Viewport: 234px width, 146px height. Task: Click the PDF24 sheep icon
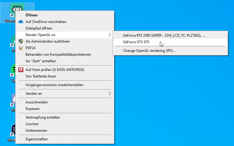pyautogui.click(x=21, y=48)
